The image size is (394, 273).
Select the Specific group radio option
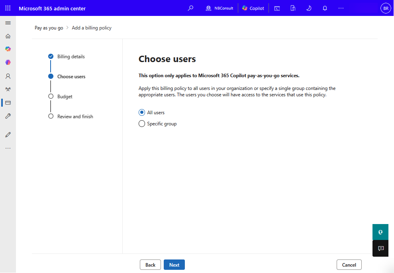pos(142,124)
